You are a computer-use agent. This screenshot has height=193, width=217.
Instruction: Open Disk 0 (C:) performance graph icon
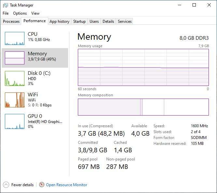pos(15,78)
